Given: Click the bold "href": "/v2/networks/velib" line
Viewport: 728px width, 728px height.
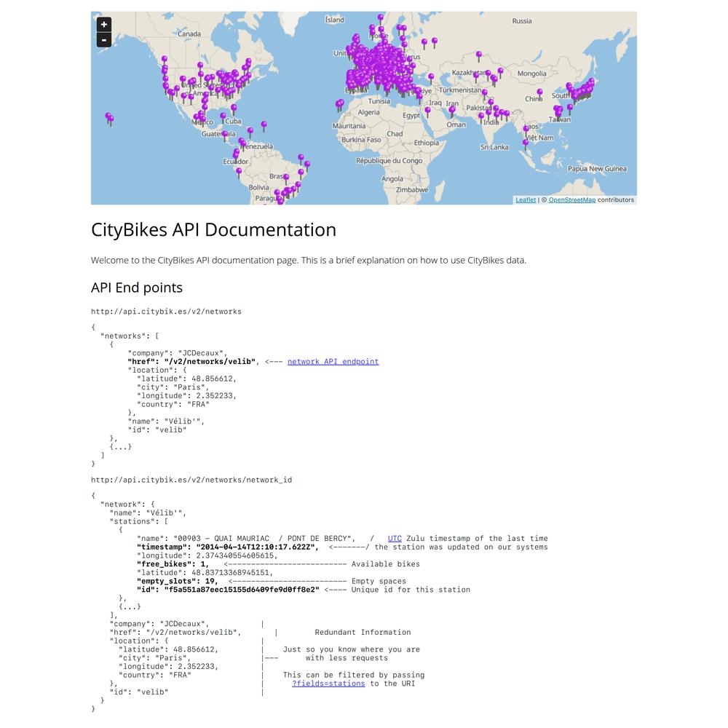Looking at the screenshot, I should [191, 362].
